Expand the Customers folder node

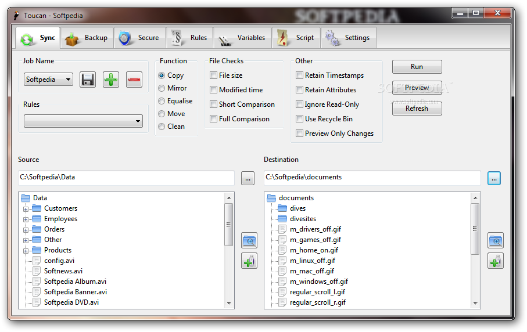point(26,209)
